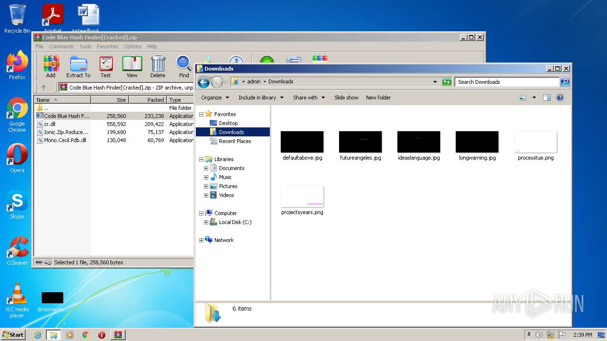Image resolution: width=607 pixels, height=341 pixels.
Task: Select Pictures library in navigation pane
Action: (x=228, y=186)
